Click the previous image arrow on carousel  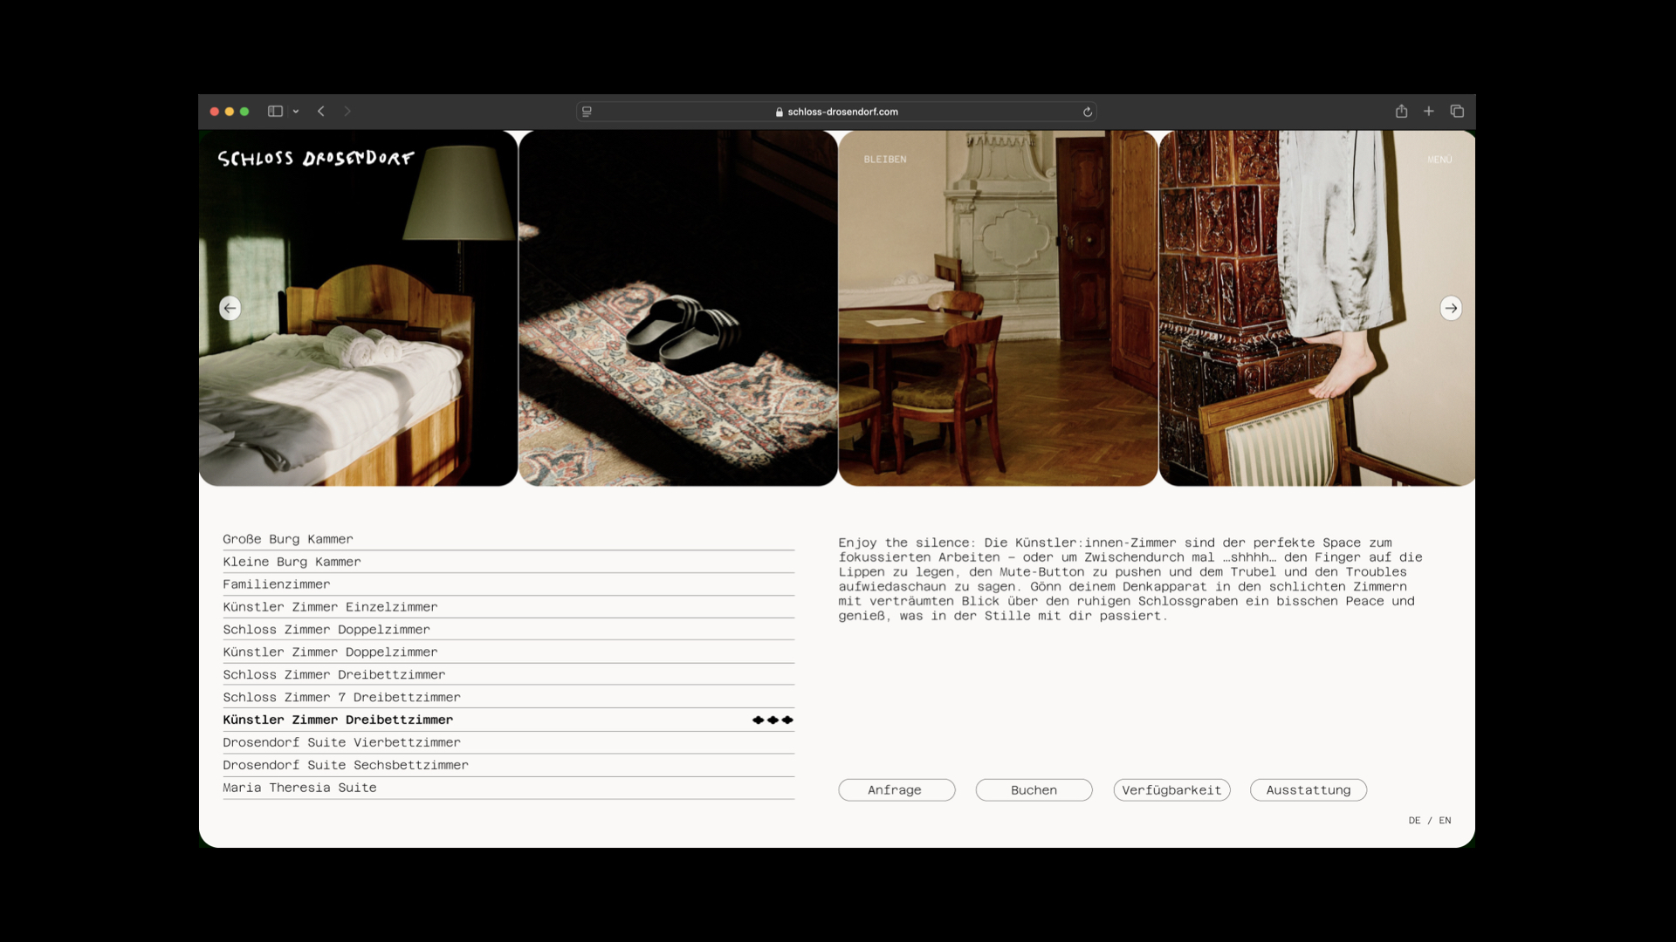pos(230,308)
